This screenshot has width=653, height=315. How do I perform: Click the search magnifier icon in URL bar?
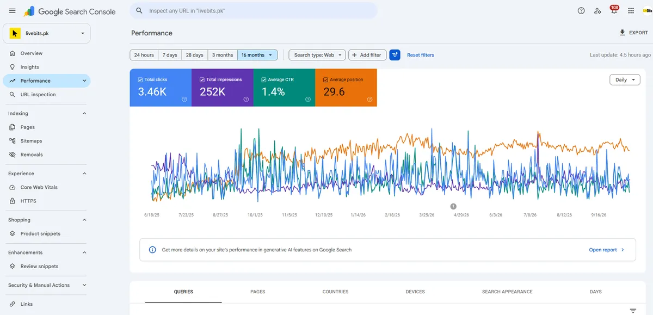[x=139, y=10]
